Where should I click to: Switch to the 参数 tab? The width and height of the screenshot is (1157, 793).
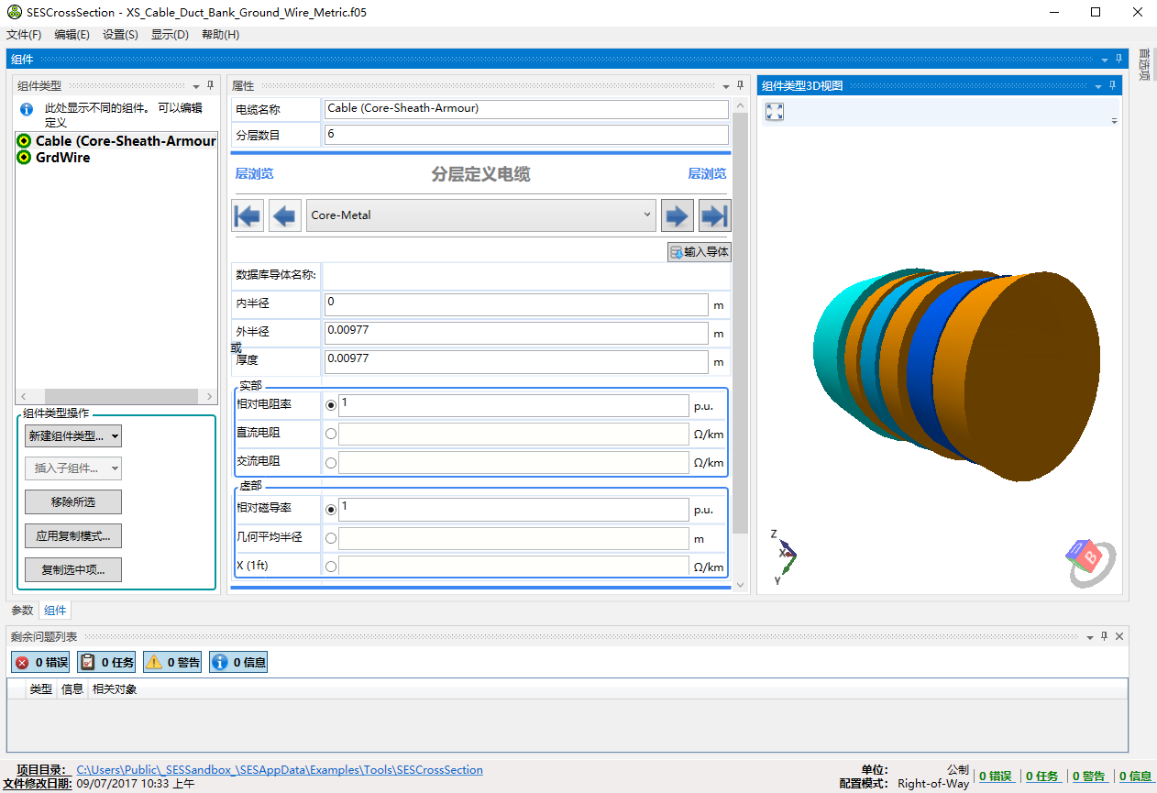[x=22, y=611]
